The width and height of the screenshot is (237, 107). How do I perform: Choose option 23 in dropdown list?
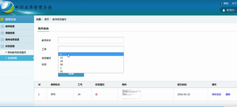coord(91,58)
